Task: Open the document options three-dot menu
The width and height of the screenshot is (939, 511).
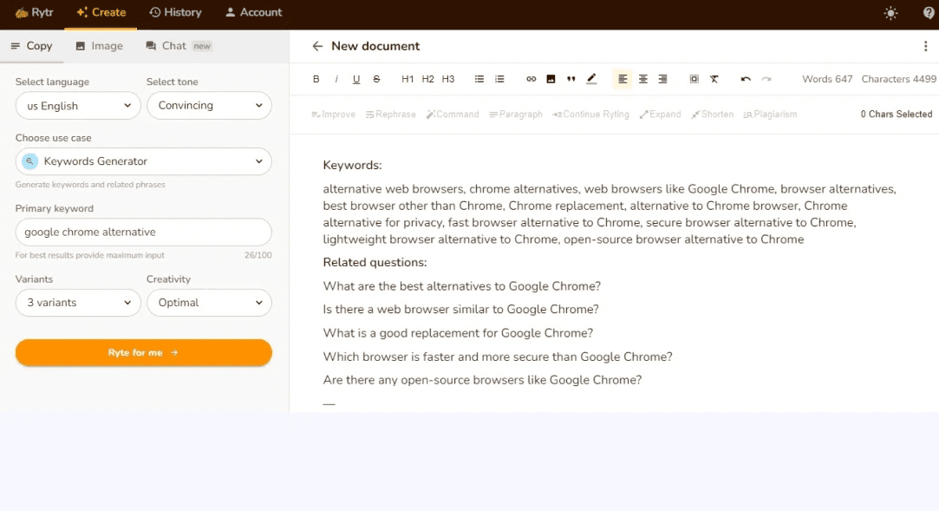Action: coord(925,46)
